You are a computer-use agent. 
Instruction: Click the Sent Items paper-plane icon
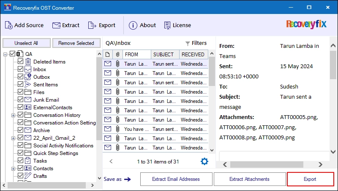[x=28, y=84]
